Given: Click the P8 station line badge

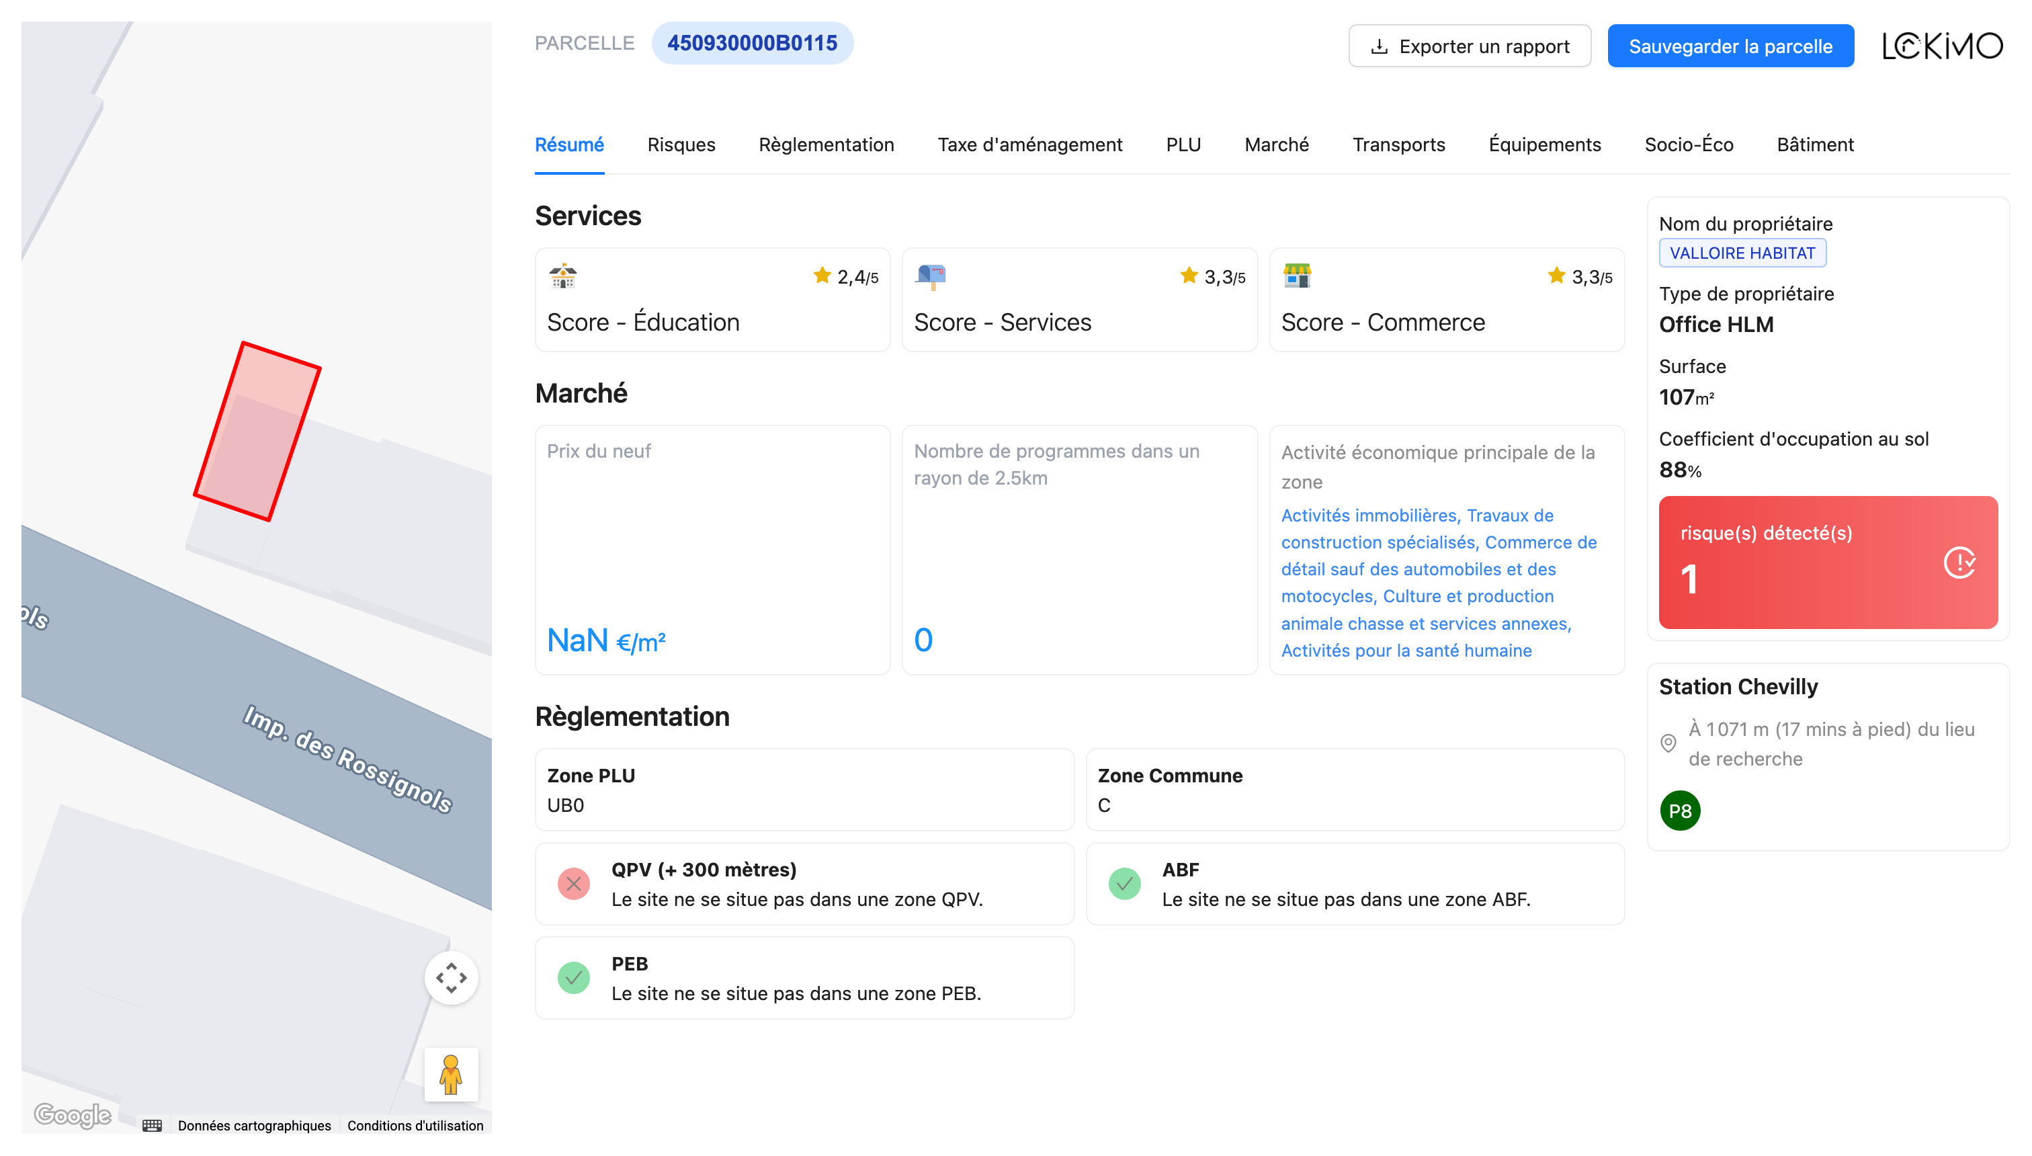Looking at the screenshot, I should (x=1681, y=811).
